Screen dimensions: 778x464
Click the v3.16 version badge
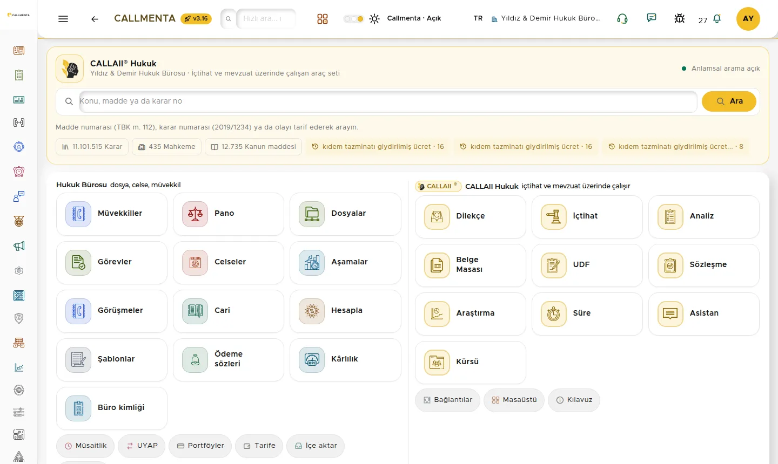click(196, 19)
